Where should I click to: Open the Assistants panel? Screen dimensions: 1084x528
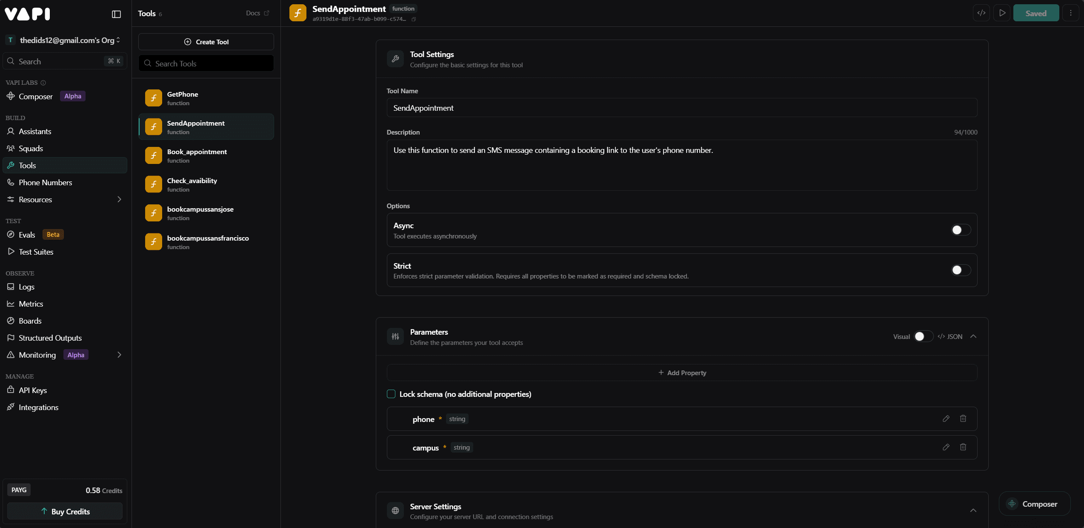pos(35,131)
